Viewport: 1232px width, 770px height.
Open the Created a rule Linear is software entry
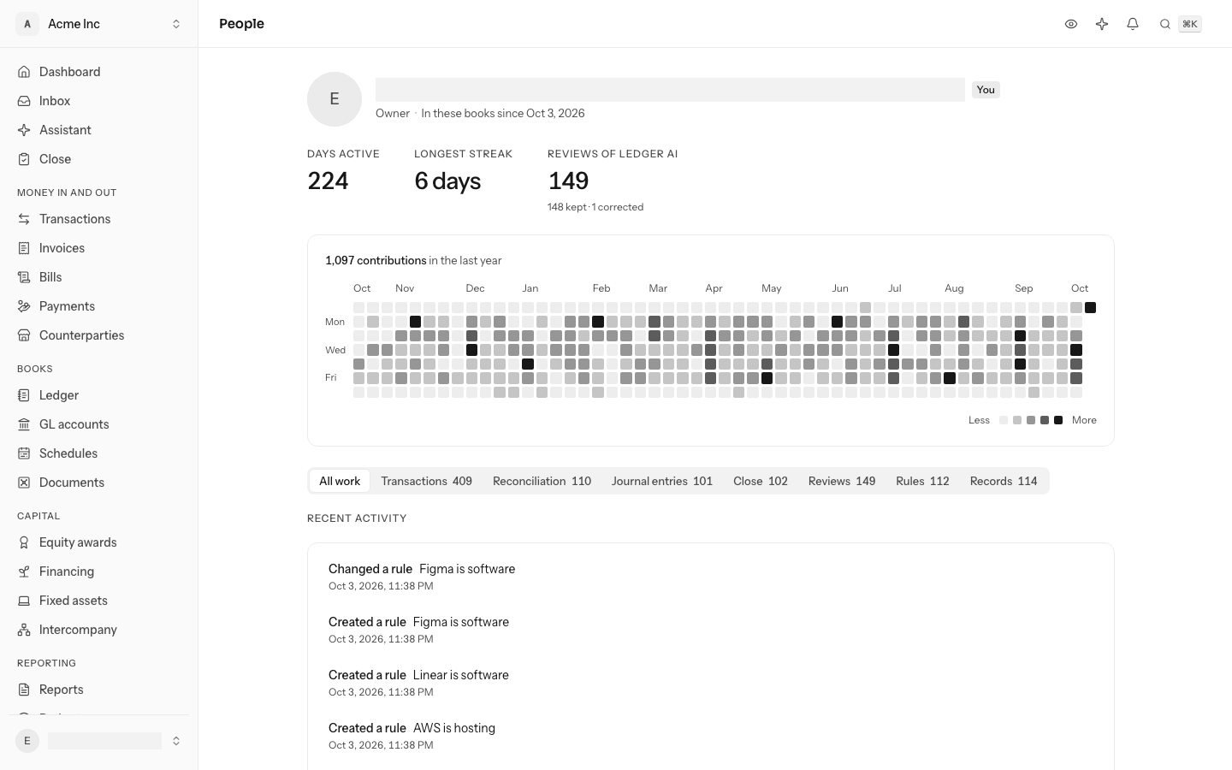click(711, 683)
